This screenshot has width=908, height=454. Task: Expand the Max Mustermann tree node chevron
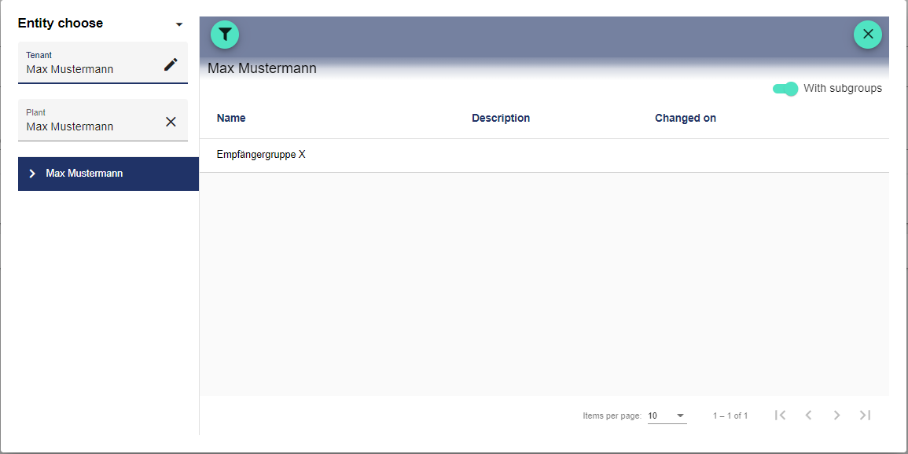32,174
